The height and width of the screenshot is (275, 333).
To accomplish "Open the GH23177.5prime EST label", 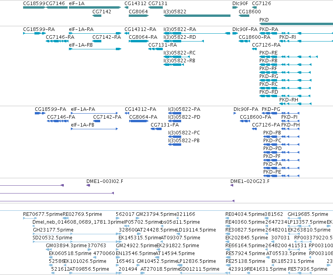I will tap(53, 230).
